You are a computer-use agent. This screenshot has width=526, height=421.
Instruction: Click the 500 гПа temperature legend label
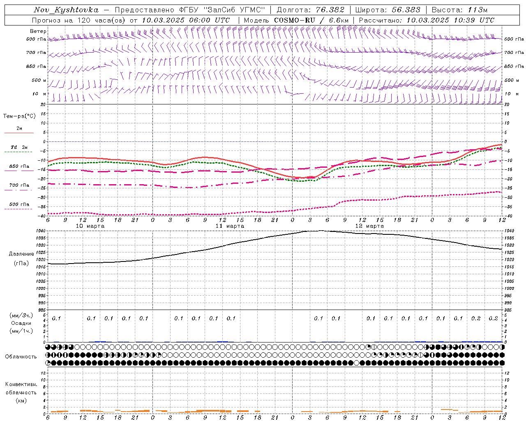pos(19,204)
